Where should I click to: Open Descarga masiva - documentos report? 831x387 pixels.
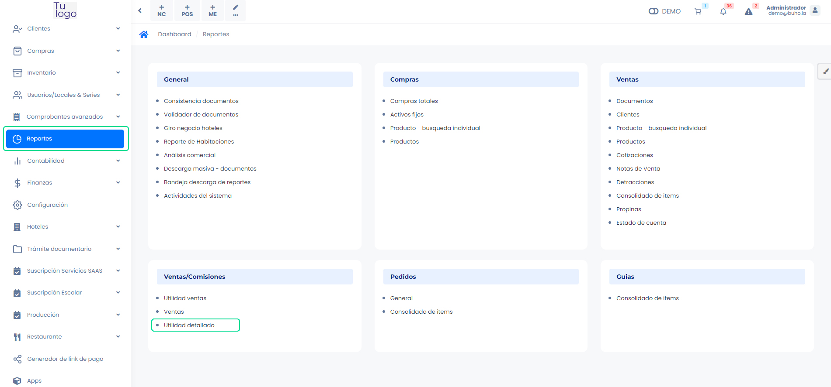click(x=210, y=169)
